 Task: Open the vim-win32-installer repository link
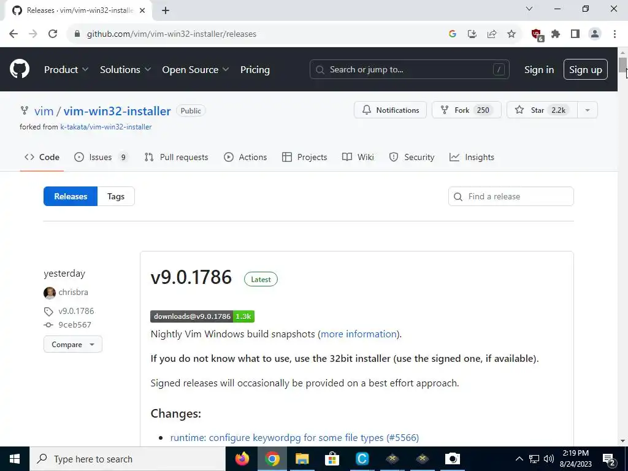tap(117, 111)
